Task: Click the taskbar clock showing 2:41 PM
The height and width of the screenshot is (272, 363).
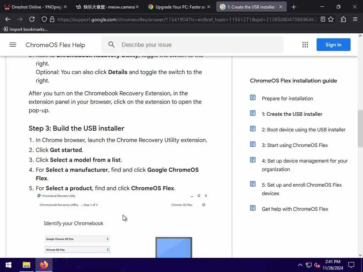Action: (333, 265)
